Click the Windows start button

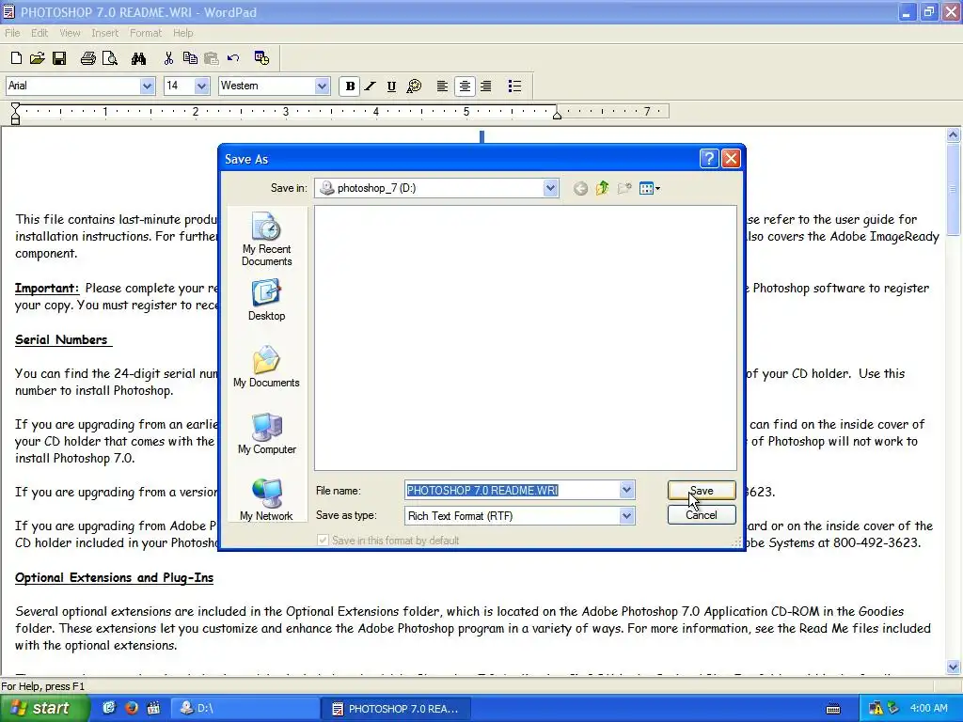coord(44,709)
